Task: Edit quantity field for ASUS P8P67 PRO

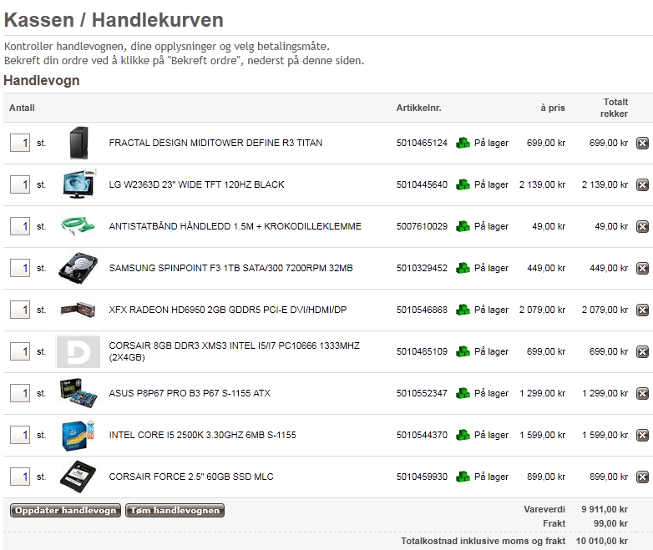Action: tap(20, 393)
